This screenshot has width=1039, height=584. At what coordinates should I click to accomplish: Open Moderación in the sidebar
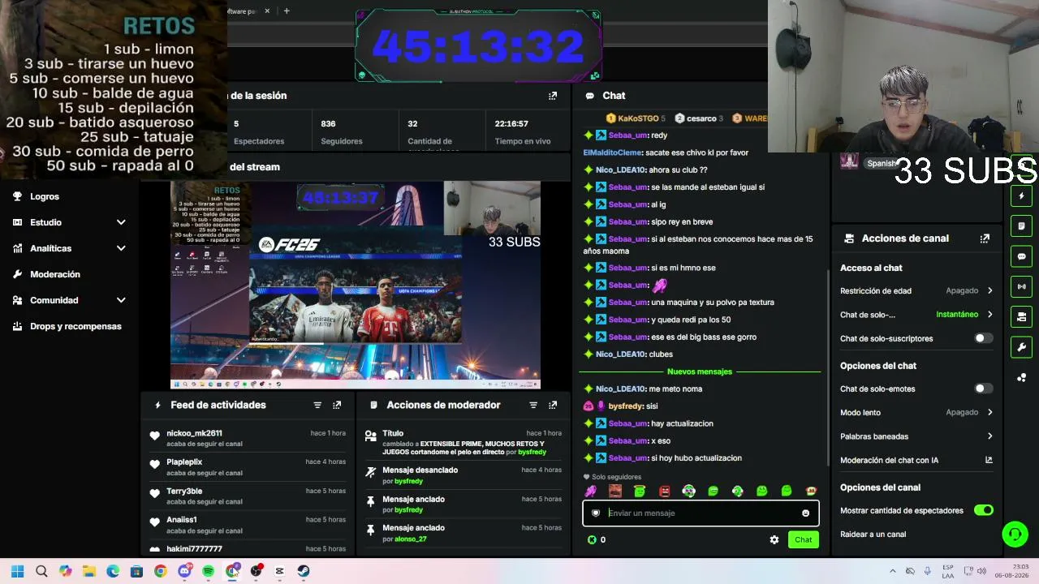click(55, 274)
